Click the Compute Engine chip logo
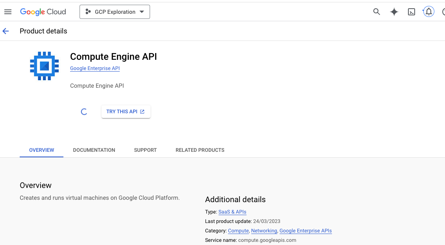Image resolution: width=445 pixels, height=245 pixels. click(44, 66)
